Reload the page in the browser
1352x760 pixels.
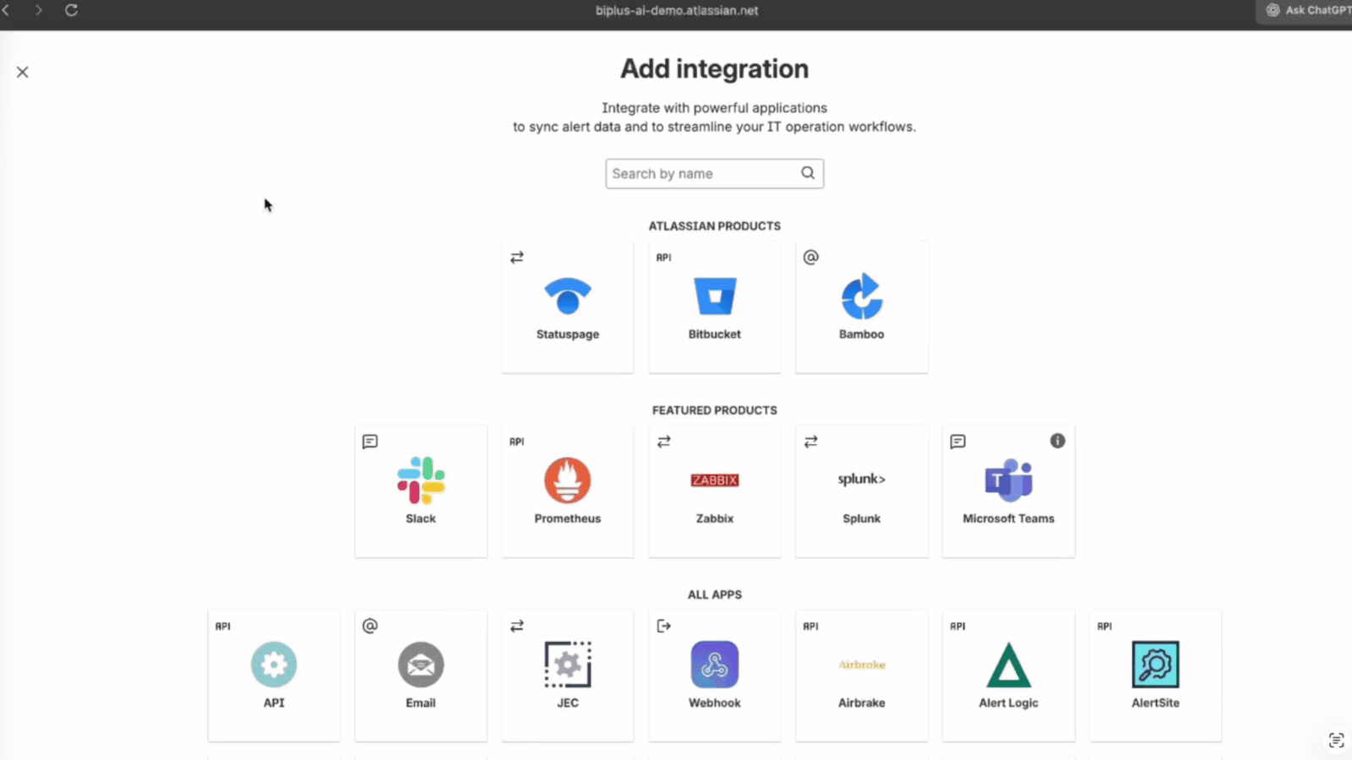(71, 10)
